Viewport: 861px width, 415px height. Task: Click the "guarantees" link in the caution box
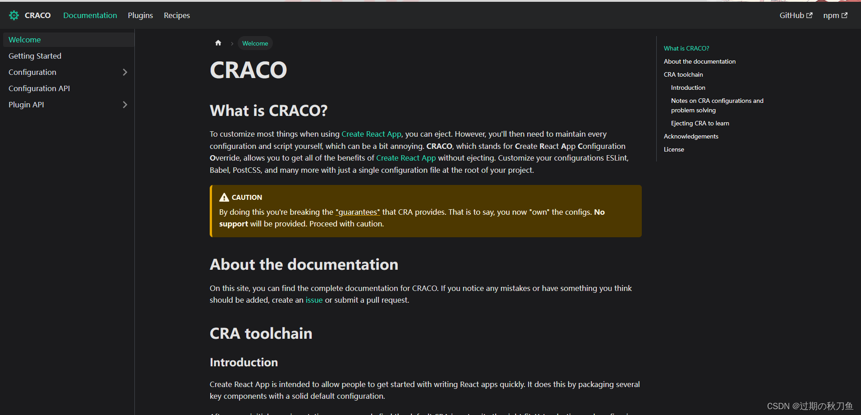click(357, 212)
